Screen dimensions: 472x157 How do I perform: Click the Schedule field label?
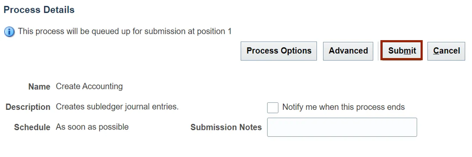point(32,127)
